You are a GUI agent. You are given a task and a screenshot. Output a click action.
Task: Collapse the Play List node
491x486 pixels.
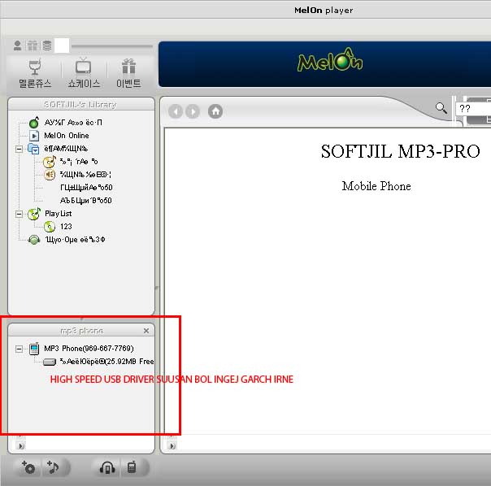pos(19,214)
